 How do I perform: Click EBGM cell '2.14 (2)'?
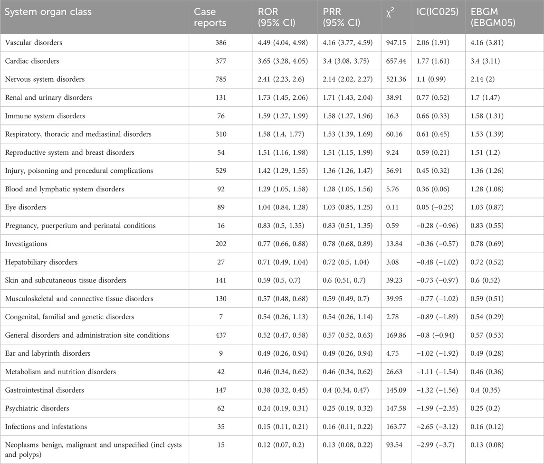click(483, 79)
